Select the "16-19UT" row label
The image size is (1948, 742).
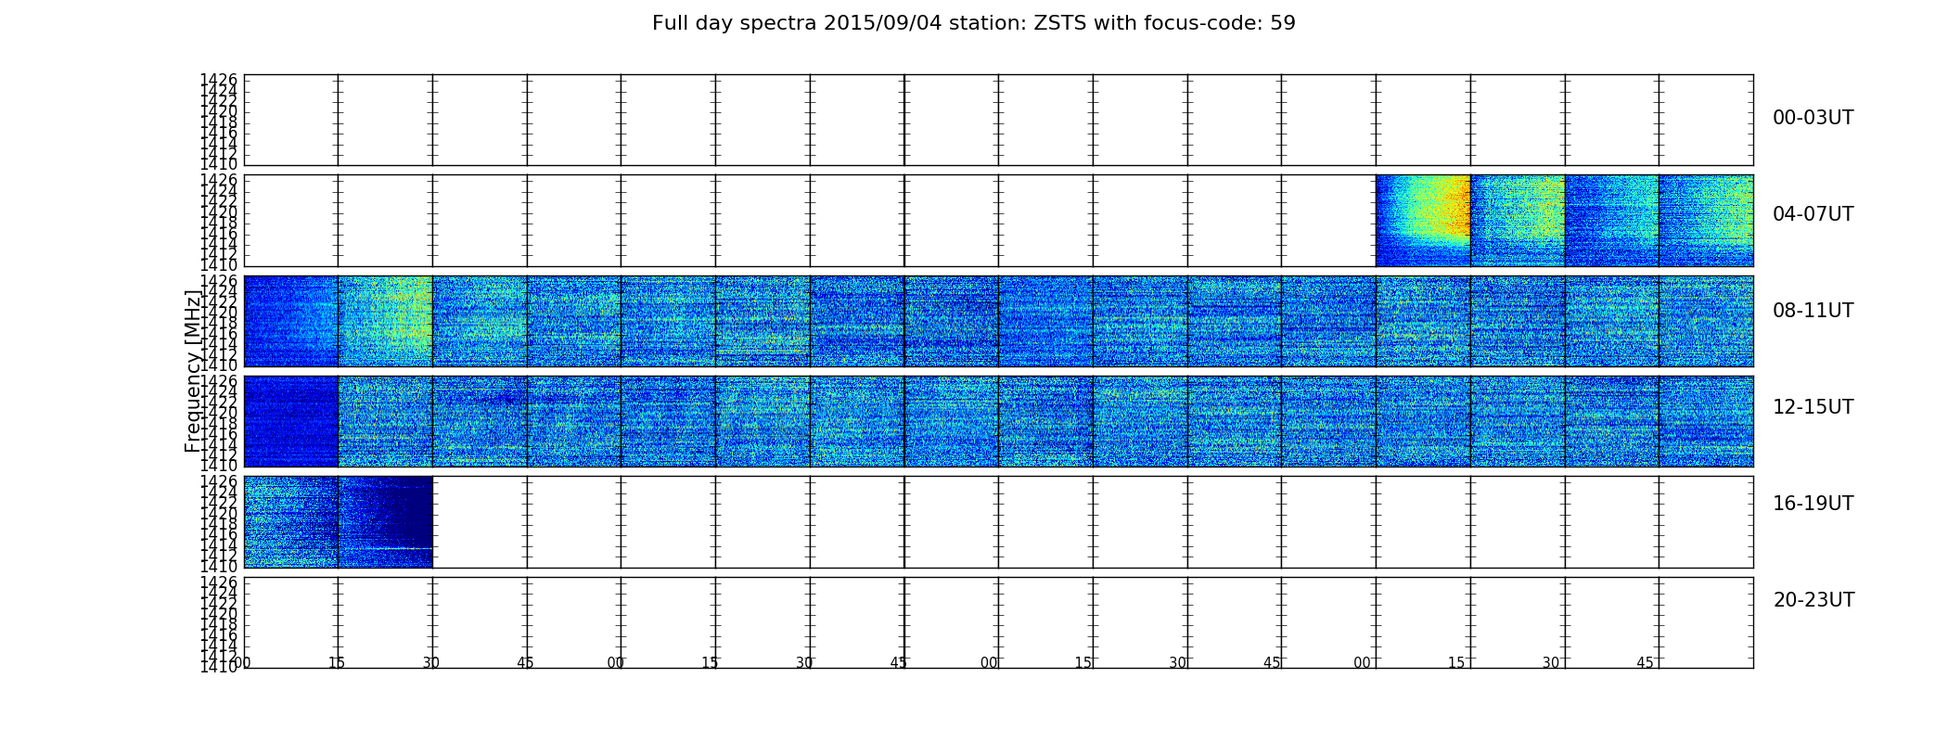(x=1813, y=504)
